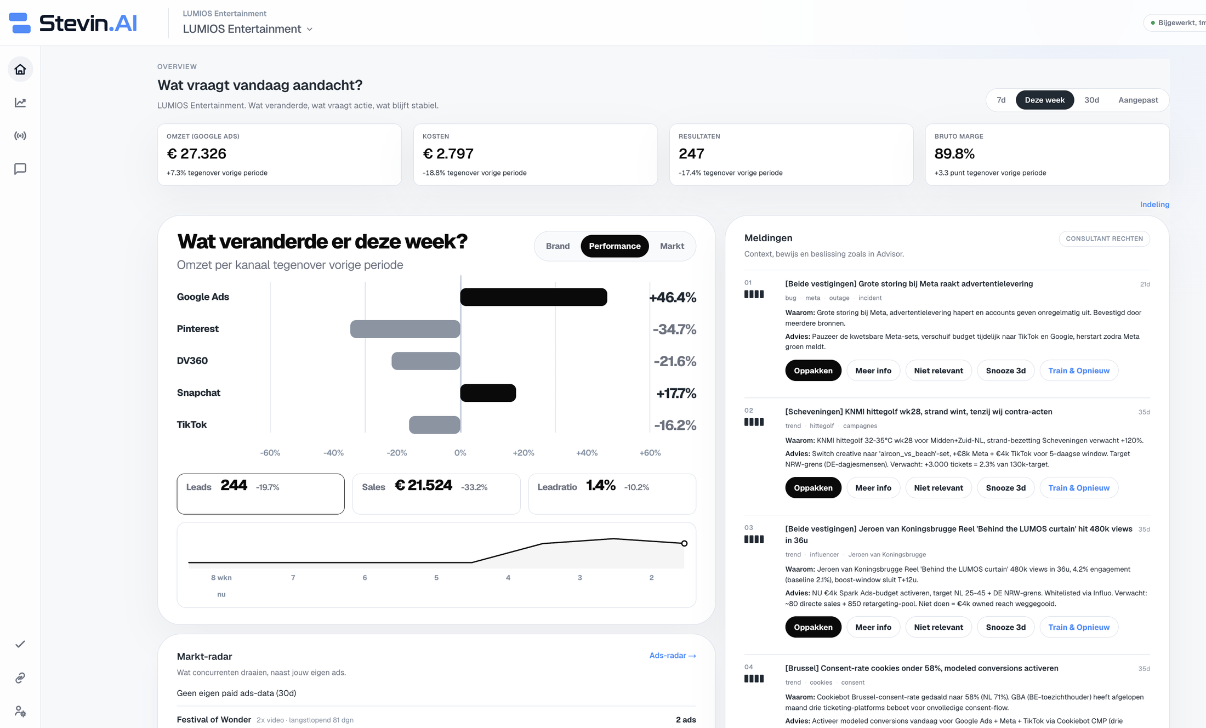This screenshot has height=728, width=1206.
Task: Click the Kosten metric card
Action: [x=536, y=155]
